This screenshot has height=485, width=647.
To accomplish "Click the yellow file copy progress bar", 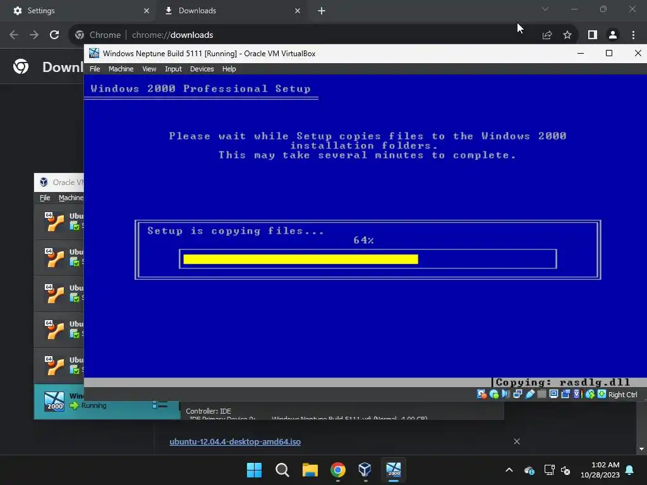I will (300, 259).
